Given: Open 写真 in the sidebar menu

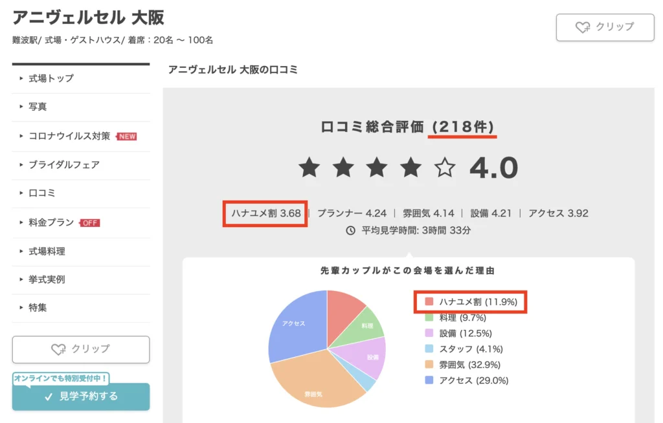Looking at the screenshot, I should [81, 107].
